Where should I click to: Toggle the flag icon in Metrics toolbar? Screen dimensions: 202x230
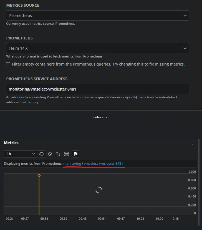click(x=75, y=154)
